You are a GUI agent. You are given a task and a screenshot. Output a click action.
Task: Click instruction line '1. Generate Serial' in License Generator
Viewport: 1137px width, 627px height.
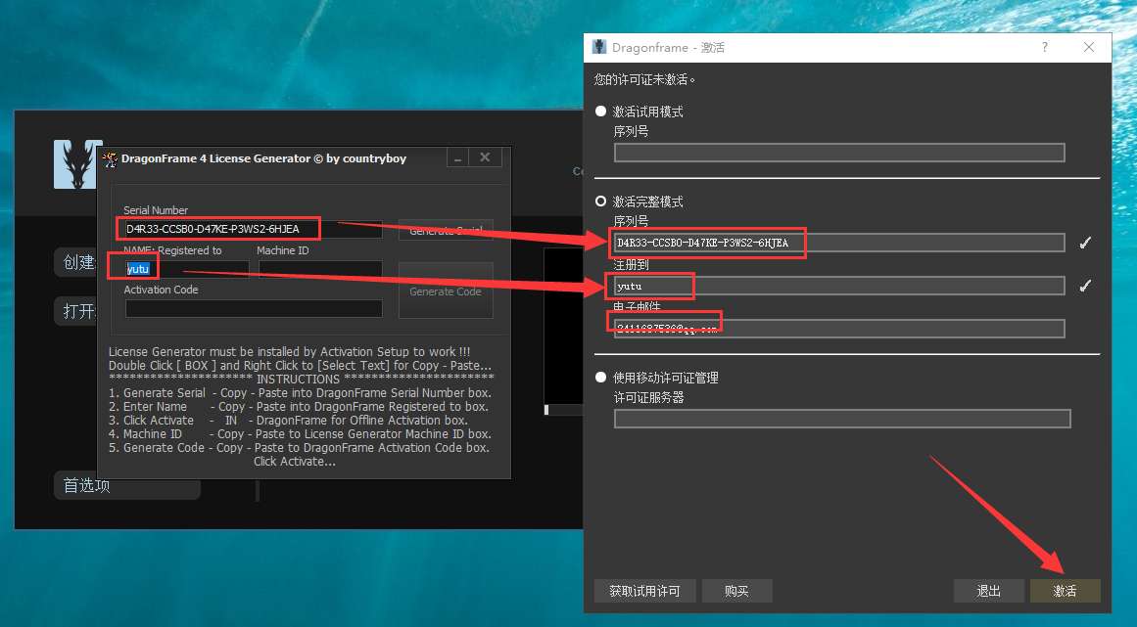pyautogui.click(x=300, y=392)
